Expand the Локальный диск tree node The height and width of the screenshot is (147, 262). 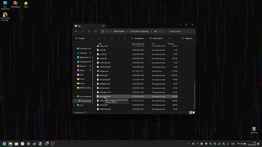pyautogui.click(x=76, y=101)
